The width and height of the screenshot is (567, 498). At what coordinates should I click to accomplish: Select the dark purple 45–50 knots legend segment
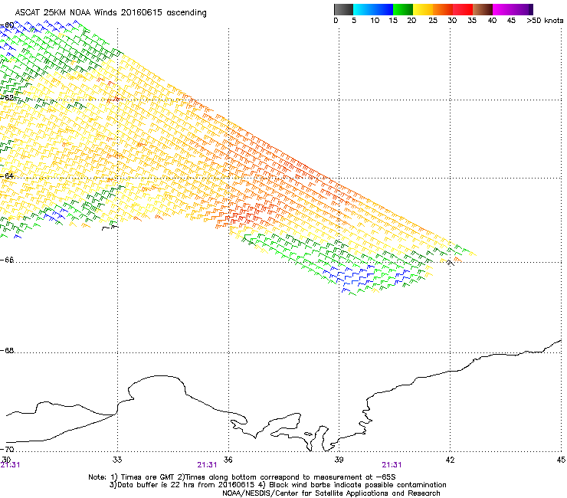(523, 9)
